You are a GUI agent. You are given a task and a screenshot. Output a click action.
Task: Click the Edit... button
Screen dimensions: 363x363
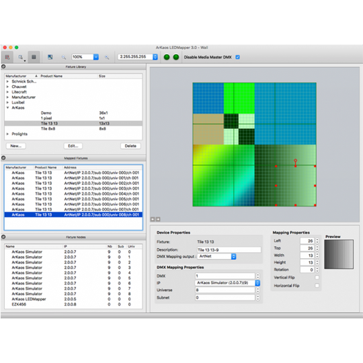point(73,146)
